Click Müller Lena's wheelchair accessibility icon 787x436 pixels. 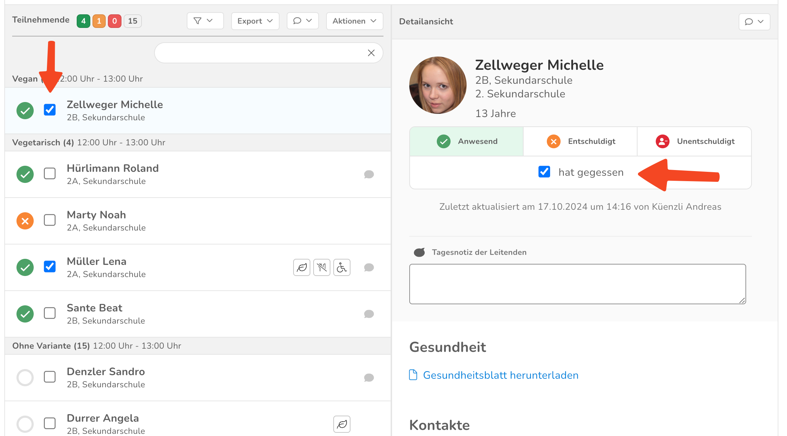pos(342,267)
